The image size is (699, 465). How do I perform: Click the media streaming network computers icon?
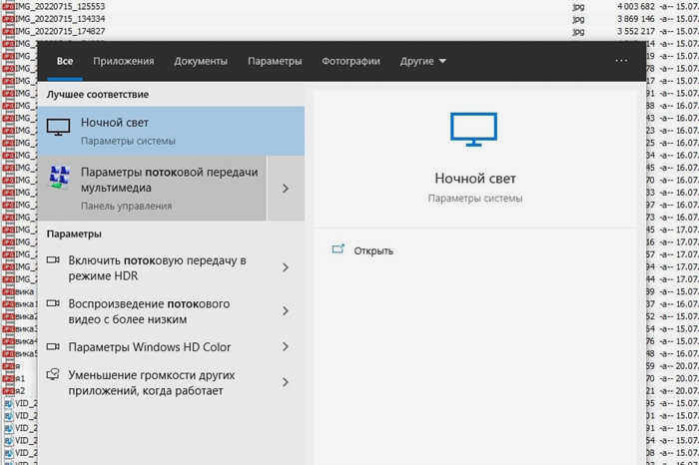pos(59,177)
